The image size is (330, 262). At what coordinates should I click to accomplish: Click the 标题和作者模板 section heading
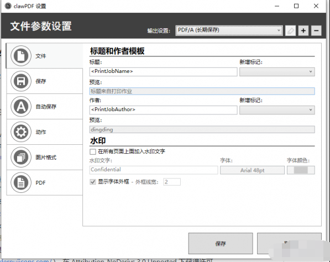coord(117,51)
